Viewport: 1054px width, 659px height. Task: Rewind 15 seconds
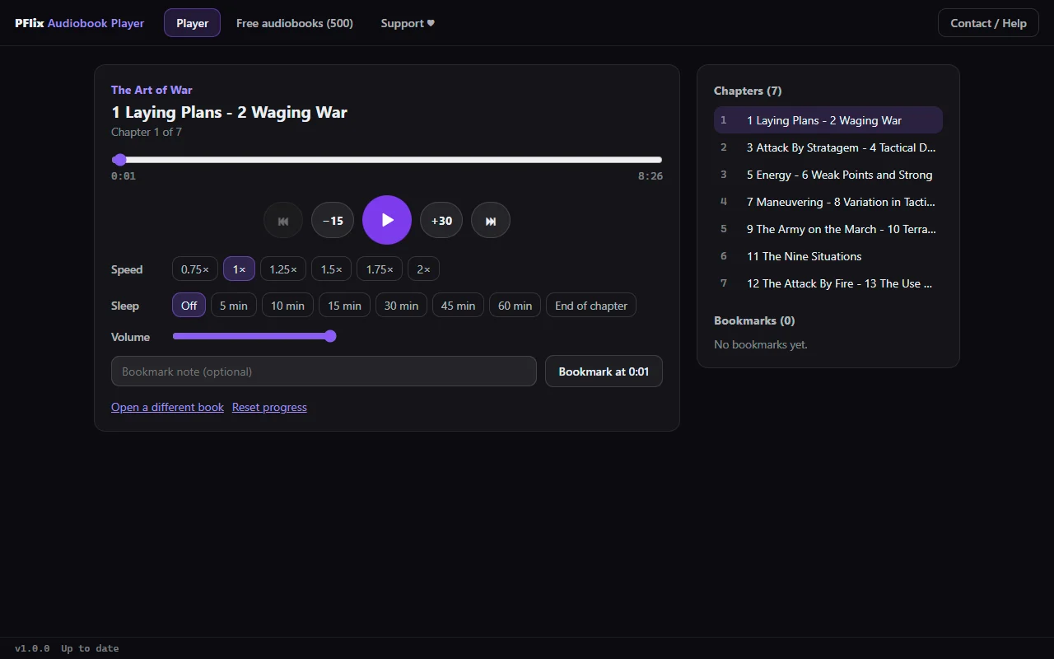pyautogui.click(x=333, y=221)
